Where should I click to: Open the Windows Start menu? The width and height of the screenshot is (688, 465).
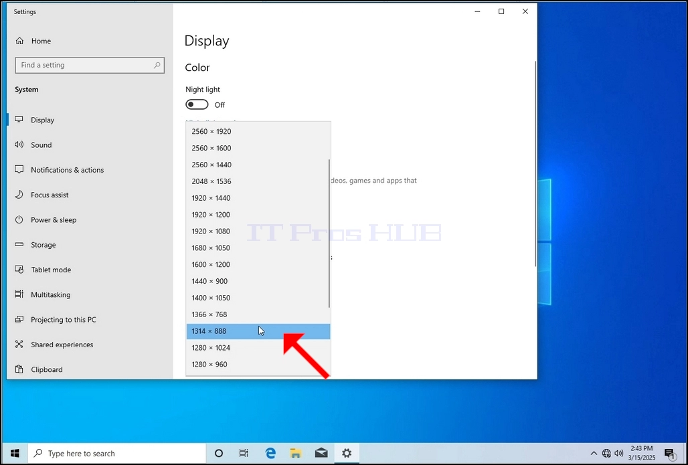click(x=15, y=453)
